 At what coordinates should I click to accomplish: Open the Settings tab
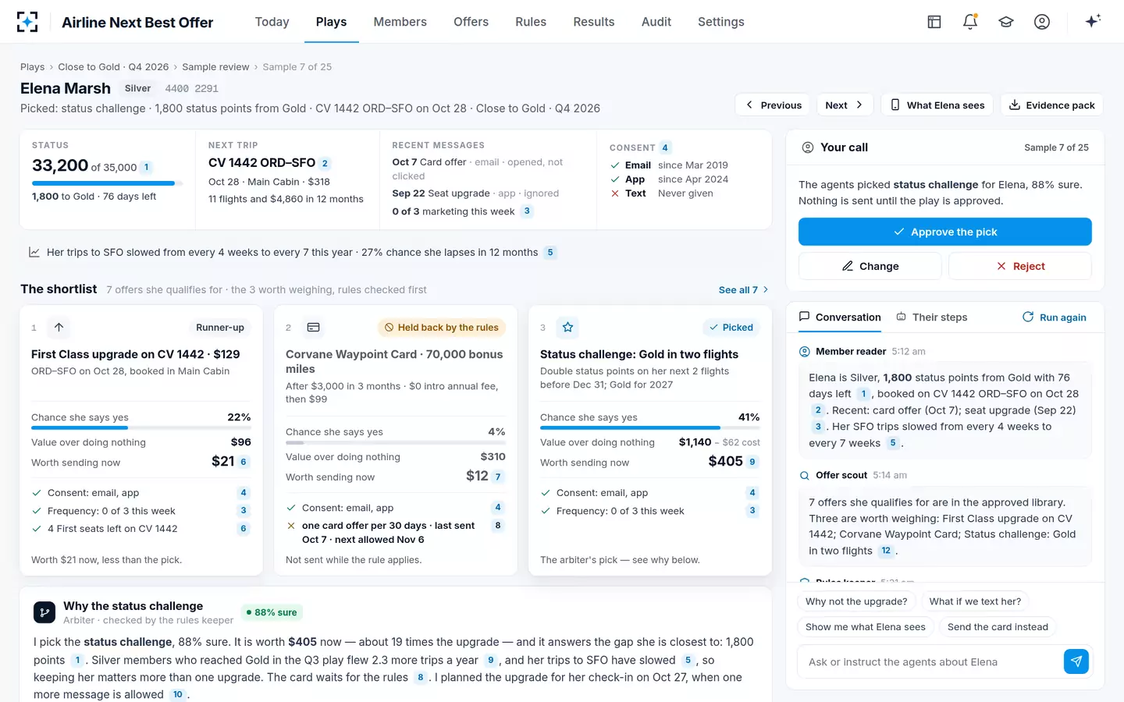point(721,22)
